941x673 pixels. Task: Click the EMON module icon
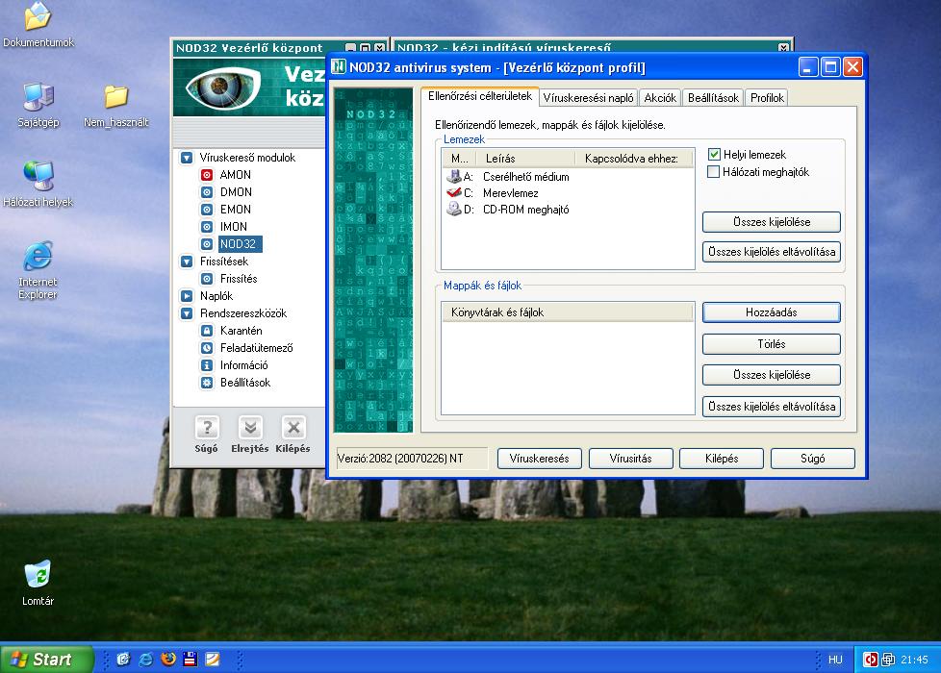(207, 210)
